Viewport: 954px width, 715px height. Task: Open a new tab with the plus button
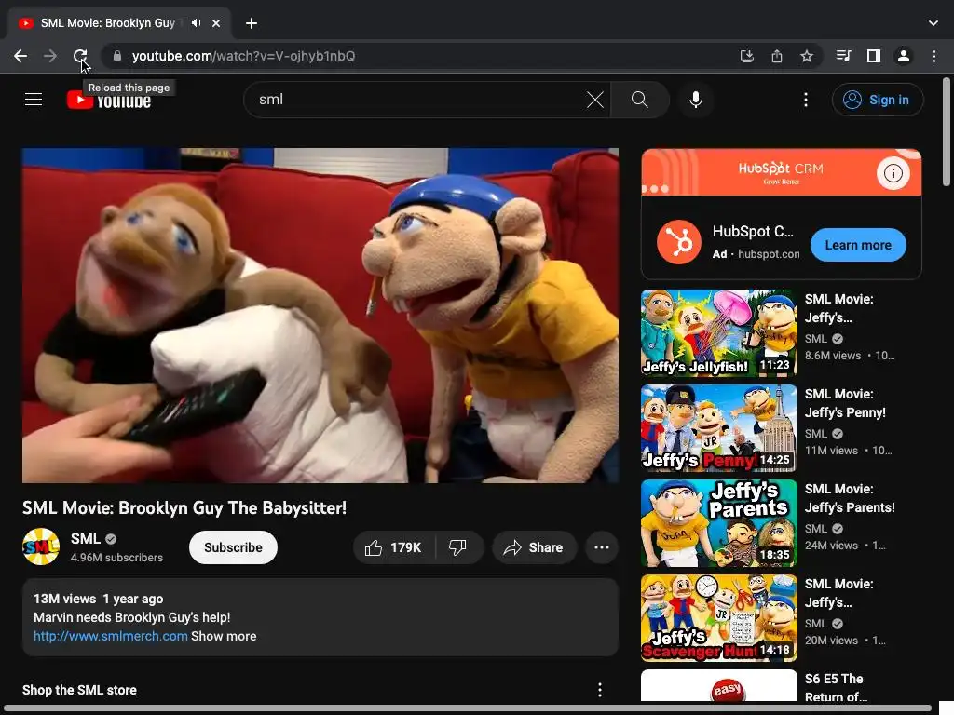(x=252, y=23)
